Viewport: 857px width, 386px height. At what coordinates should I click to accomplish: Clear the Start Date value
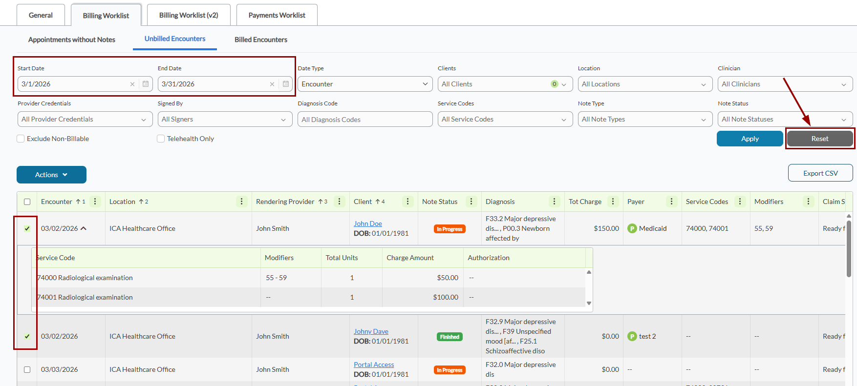132,84
